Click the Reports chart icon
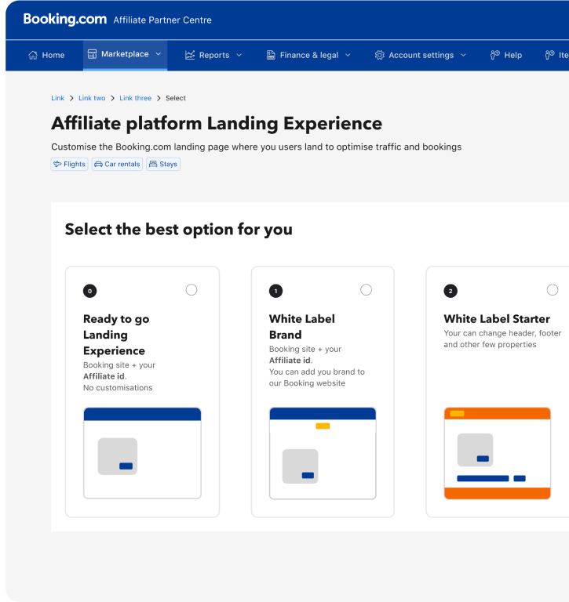569x602 pixels. [x=190, y=55]
